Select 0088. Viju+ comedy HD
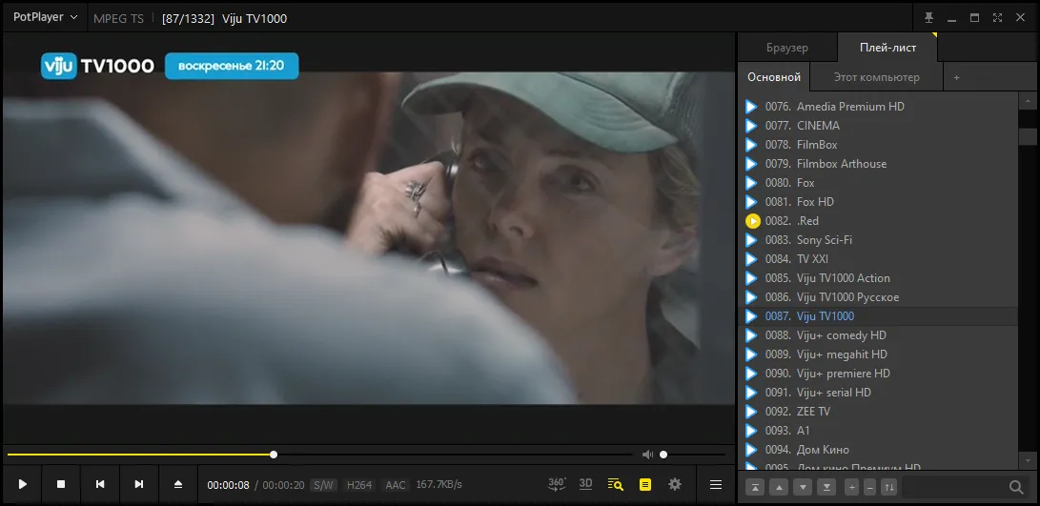This screenshot has height=506, width=1040. point(878,334)
